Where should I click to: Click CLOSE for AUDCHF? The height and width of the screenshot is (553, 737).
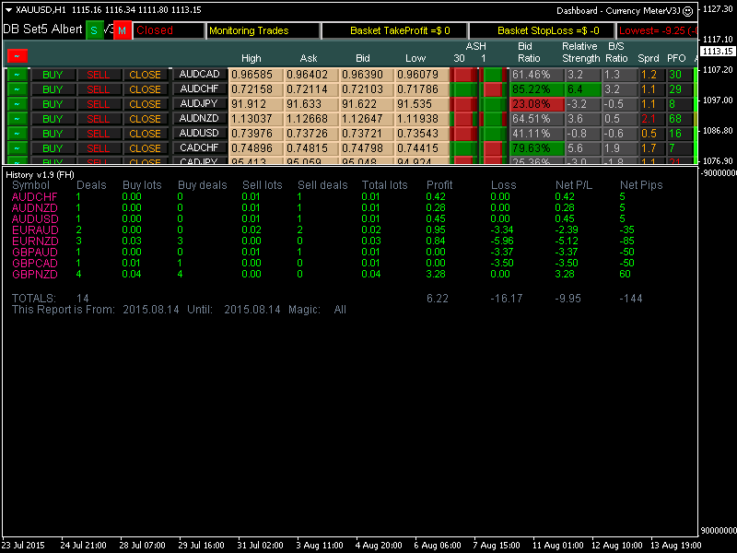(145, 89)
